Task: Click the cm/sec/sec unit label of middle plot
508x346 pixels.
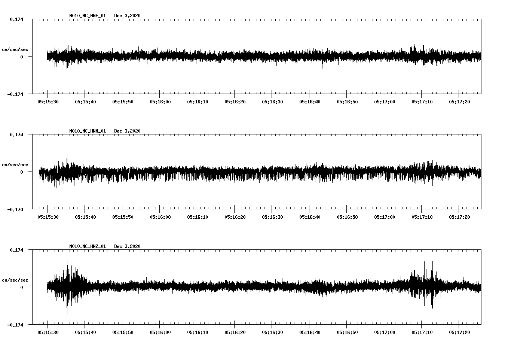Action: coord(15,164)
